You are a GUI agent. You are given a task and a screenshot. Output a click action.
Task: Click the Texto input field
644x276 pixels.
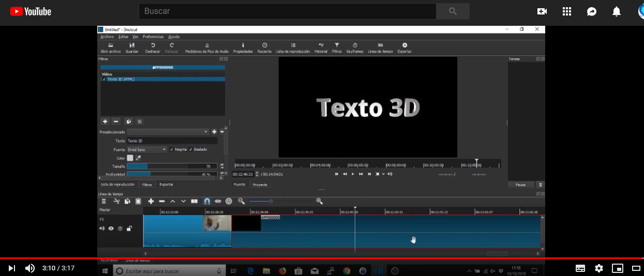pos(172,141)
